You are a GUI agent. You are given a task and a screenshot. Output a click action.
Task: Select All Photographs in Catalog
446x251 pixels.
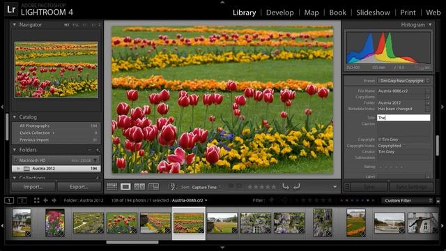click(x=56, y=125)
